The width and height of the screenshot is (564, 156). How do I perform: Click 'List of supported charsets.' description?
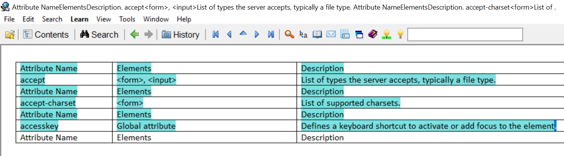351,103
